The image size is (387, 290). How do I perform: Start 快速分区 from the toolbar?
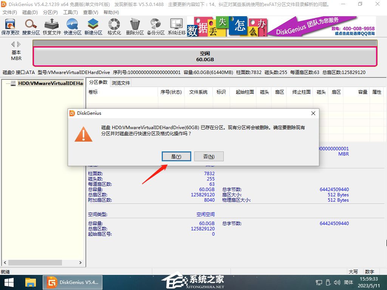tap(73, 27)
